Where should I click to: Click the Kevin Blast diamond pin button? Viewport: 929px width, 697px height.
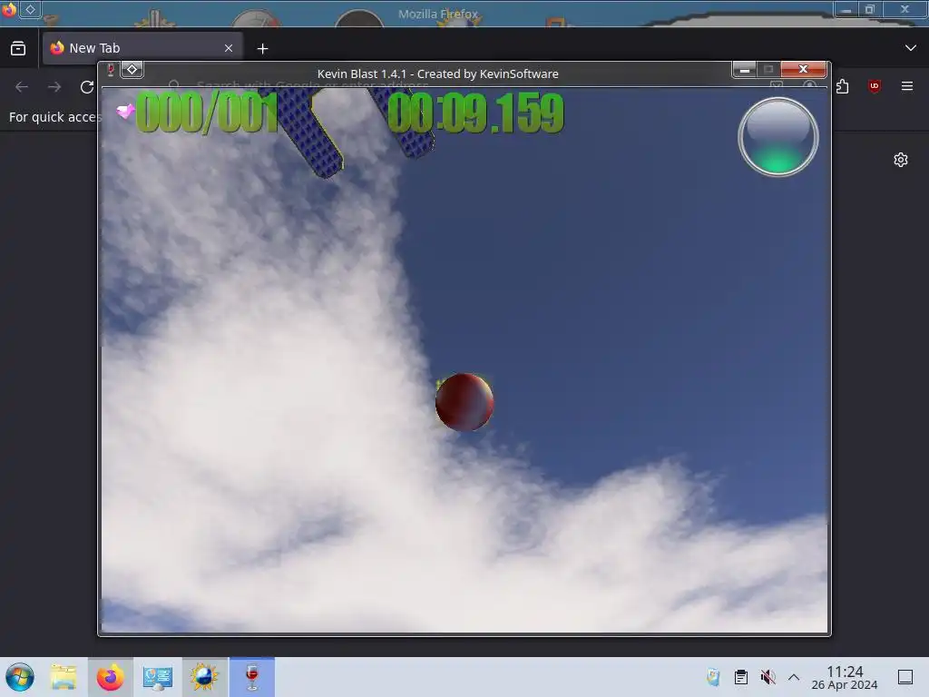point(132,70)
